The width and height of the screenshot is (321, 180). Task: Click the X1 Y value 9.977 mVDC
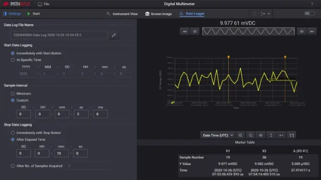click(x=228, y=164)
